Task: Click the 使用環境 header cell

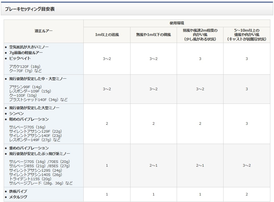Action: click(x=177, y=23)
